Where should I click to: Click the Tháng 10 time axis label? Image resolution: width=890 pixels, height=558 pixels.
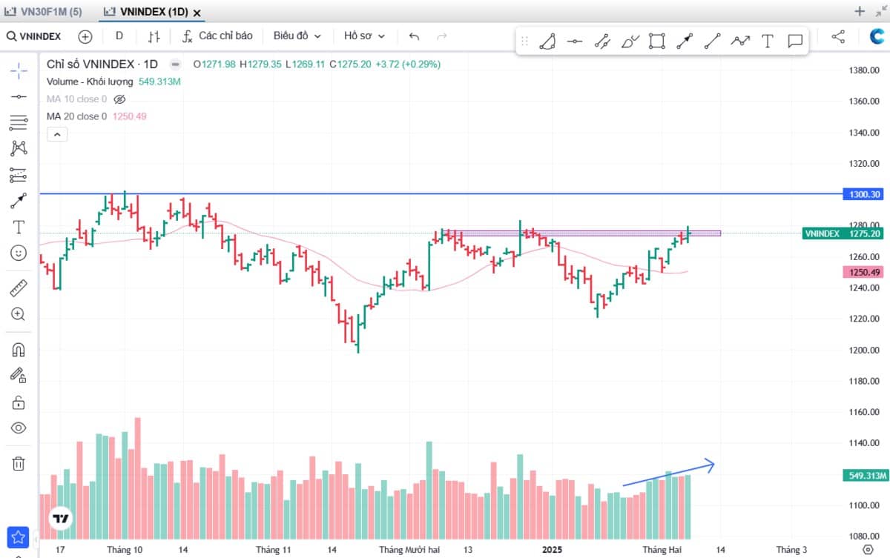pyautogui.click(x=125, y=550)
